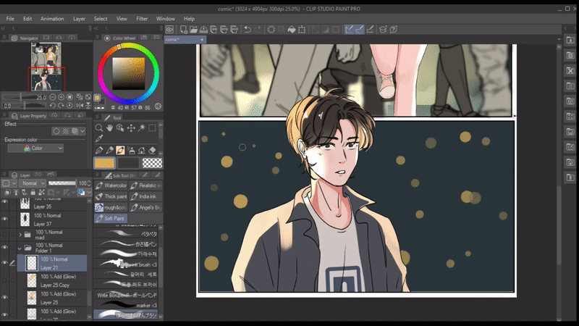Image resolution: width=579 pixels, height=326 pixels.
Task: Pick the main orange color swatch
Action: click(x=104, y=163)
